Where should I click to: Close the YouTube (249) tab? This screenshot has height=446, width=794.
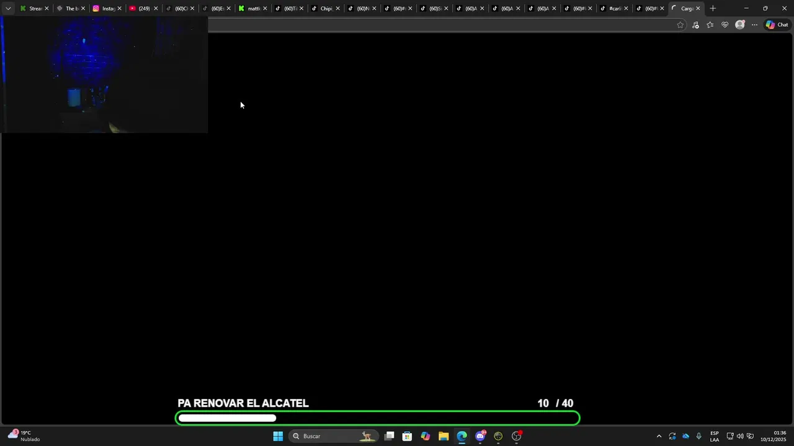coord(156,9)
